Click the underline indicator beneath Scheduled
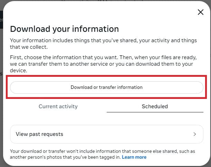The width and height of the screenshot is (211, 167). 155,112
